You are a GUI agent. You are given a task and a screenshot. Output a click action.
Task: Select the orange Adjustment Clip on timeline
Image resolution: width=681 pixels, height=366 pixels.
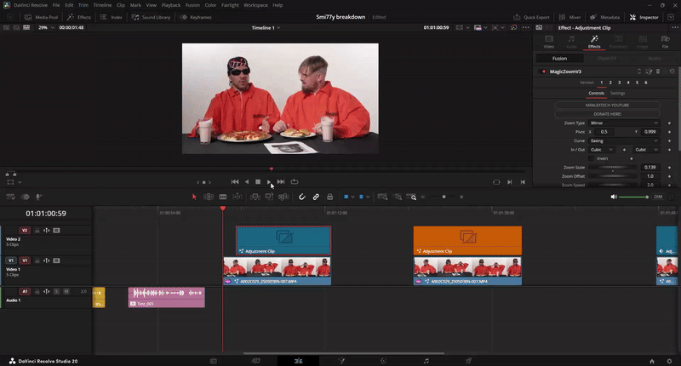coord(467,240)
